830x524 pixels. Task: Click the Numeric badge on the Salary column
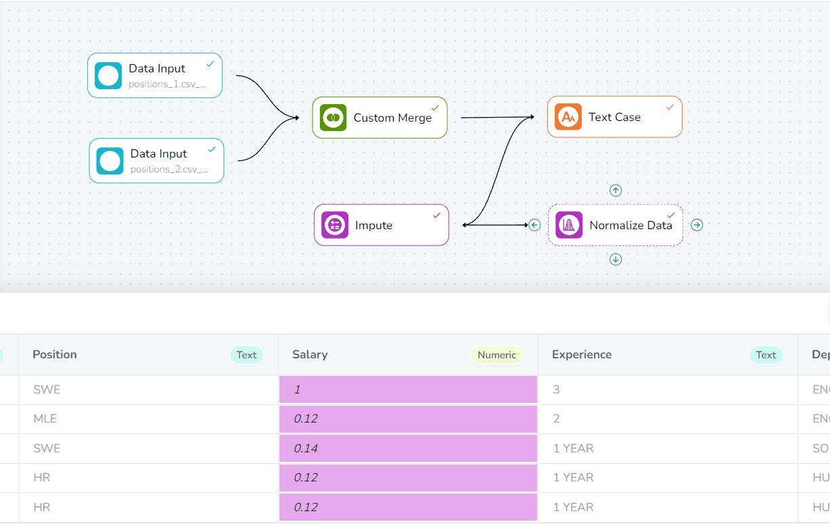[497, 354]
